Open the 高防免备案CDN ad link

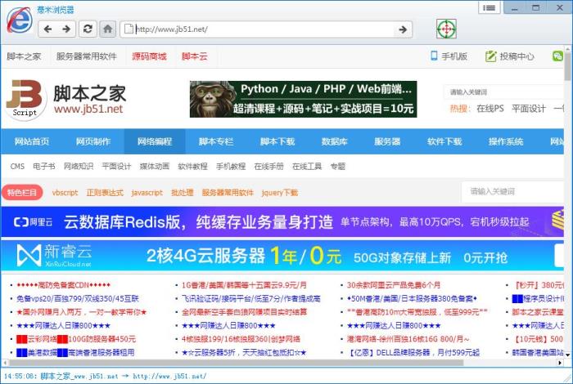coord(63,285)
